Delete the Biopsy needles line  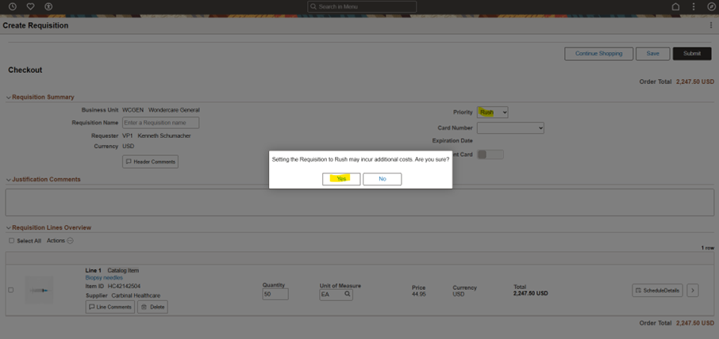pos(152,307)
